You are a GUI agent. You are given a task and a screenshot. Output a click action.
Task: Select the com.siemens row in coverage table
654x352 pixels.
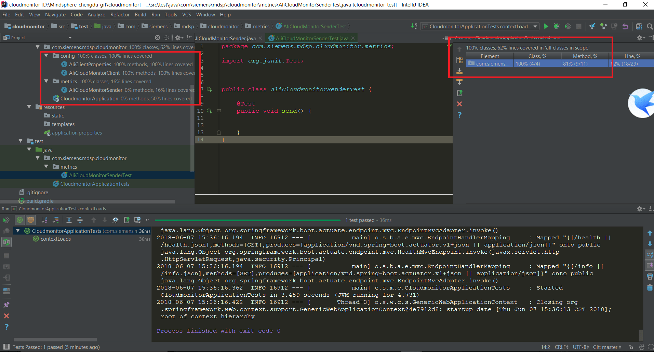tap(490, 64)
